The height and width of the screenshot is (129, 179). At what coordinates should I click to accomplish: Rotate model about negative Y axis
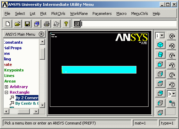[x=172, y=65]
